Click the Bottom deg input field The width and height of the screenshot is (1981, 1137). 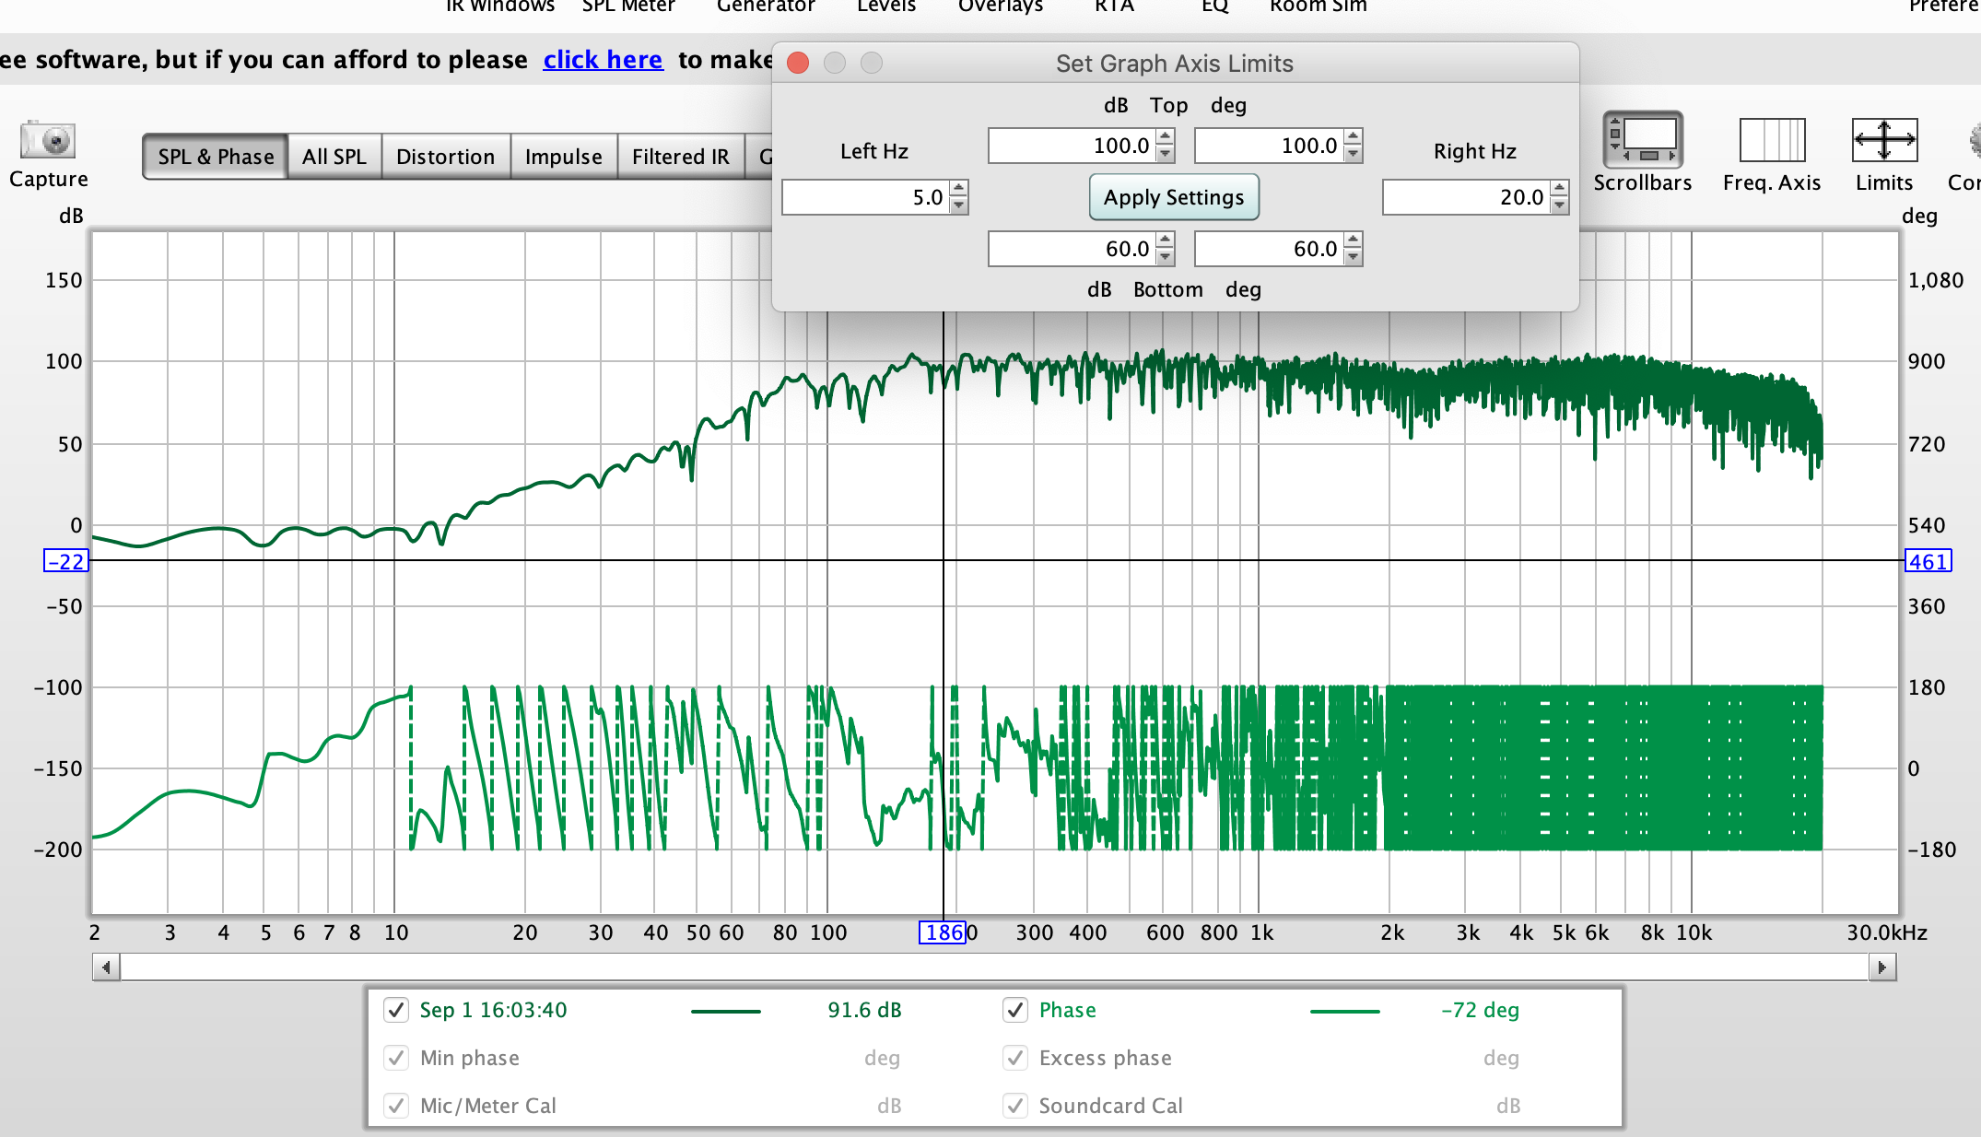pos(1270,249)
